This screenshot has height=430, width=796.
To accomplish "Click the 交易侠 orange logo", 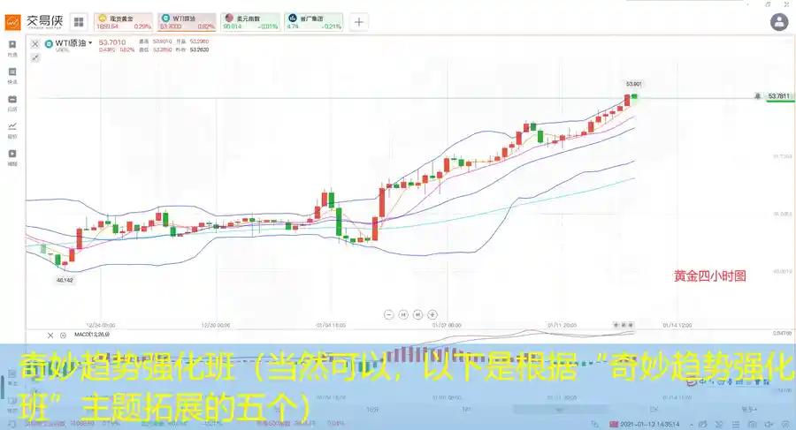I will (x=12, y=22).
